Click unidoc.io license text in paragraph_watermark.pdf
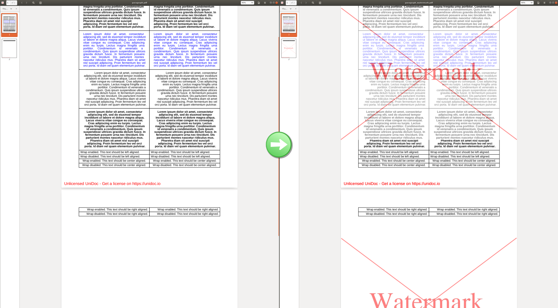Screen dimensions: 558x308 coord(392,184)
